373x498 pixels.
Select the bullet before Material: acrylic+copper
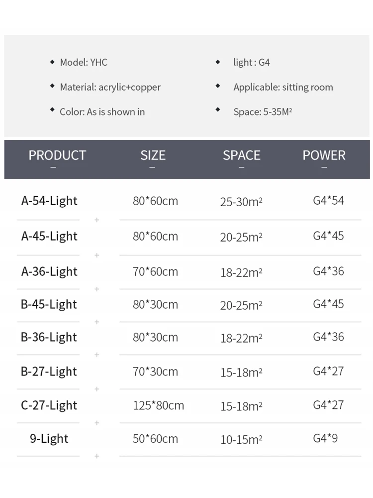pos(52,86)
